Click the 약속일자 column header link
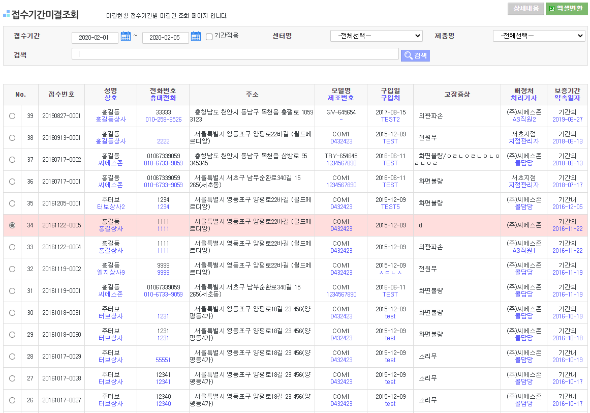The height and width of the screenshot is (413, 590). 567,98
